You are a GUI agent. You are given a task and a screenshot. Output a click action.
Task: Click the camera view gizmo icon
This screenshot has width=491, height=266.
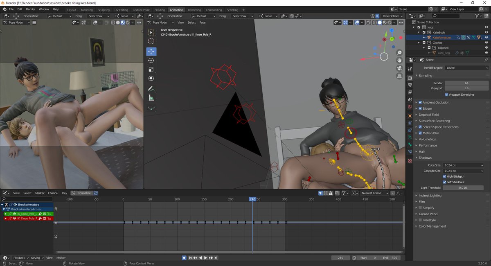(x=399, y=68)
